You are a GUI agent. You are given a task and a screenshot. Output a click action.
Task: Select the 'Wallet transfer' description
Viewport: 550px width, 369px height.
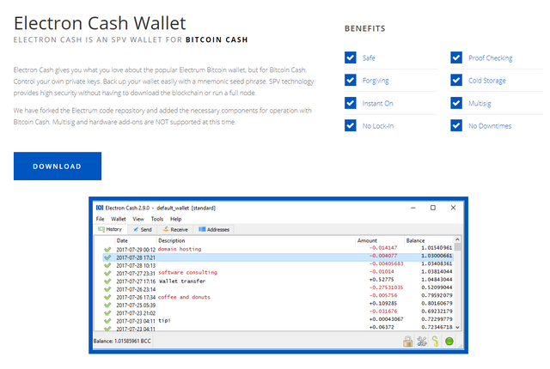point(182,281)
